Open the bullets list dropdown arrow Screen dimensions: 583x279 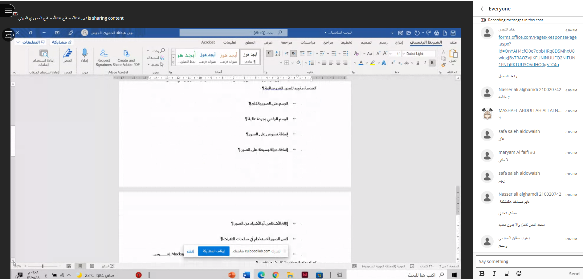click(340, 54)
